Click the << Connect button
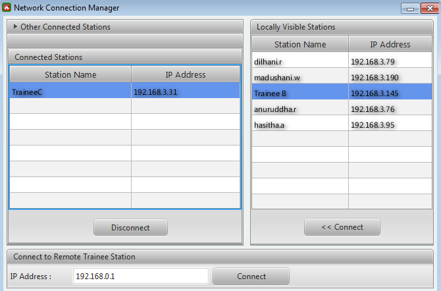This screenshot has height=291, width=441. pos(342,227)
